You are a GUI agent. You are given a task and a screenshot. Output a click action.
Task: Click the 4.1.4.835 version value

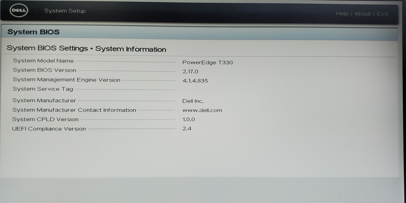[x=195, y=81]
